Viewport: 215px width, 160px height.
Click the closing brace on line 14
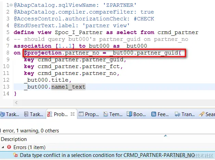15,94
